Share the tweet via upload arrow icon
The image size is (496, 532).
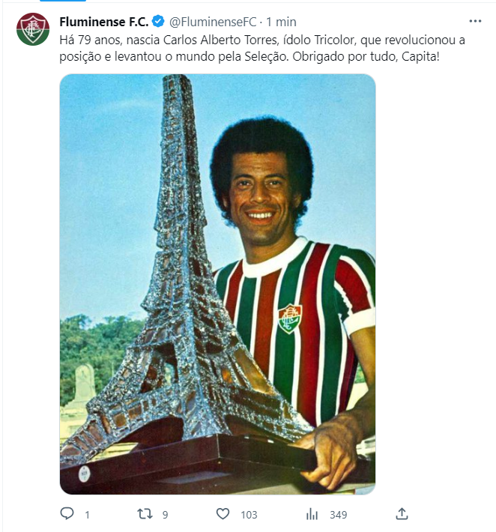click(402, 514)
